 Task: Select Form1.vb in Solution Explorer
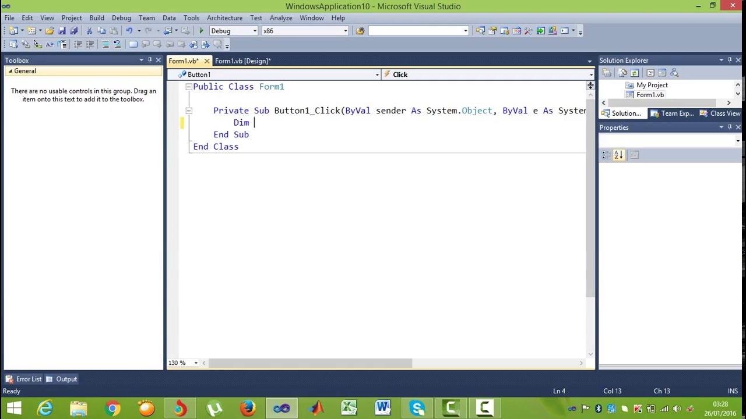[650, 95]
